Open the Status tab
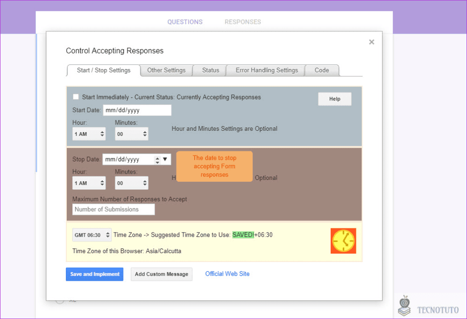Image resolution: width=467 pixels, height=319 pixels. 210,71
